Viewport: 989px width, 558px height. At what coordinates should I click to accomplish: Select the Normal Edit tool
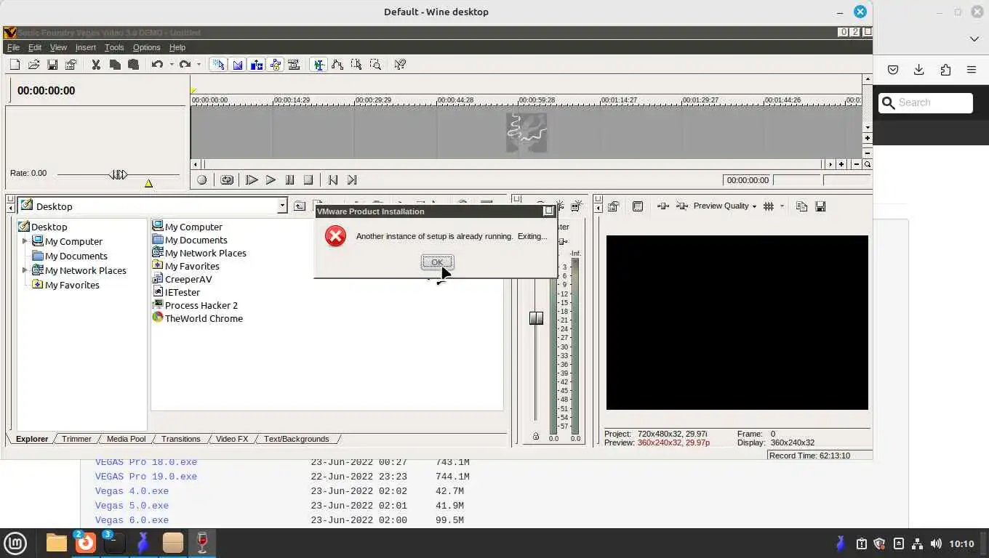coord(319,65)
